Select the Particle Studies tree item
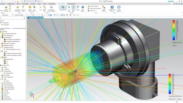Viewport: 183px width, 103px height. 8,83
